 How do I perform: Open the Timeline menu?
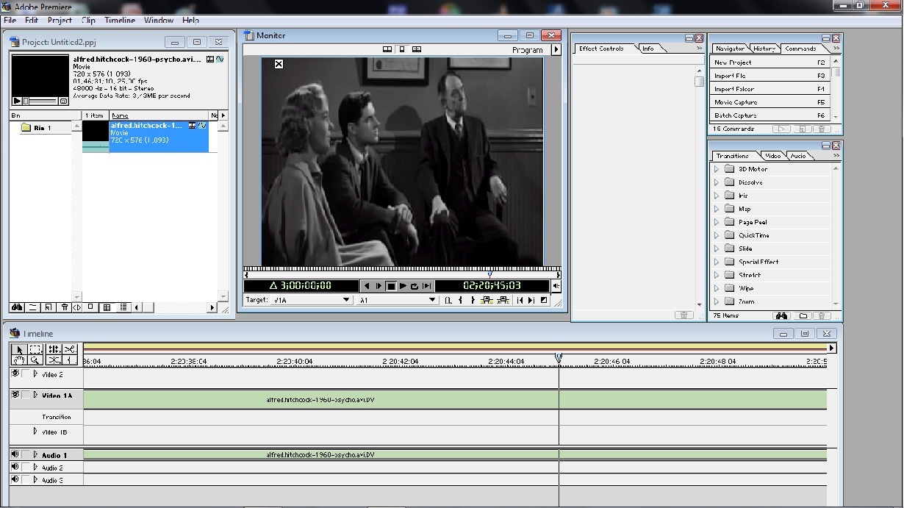[x=120, y=21]
